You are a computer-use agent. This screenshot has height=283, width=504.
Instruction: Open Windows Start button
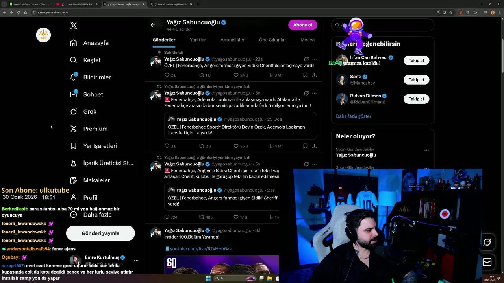[x=208, y=278]
